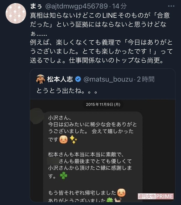Open the @matsu_bouzu handle
The width and height of the screenshot is (181, 205).
(x=109, y=79)
